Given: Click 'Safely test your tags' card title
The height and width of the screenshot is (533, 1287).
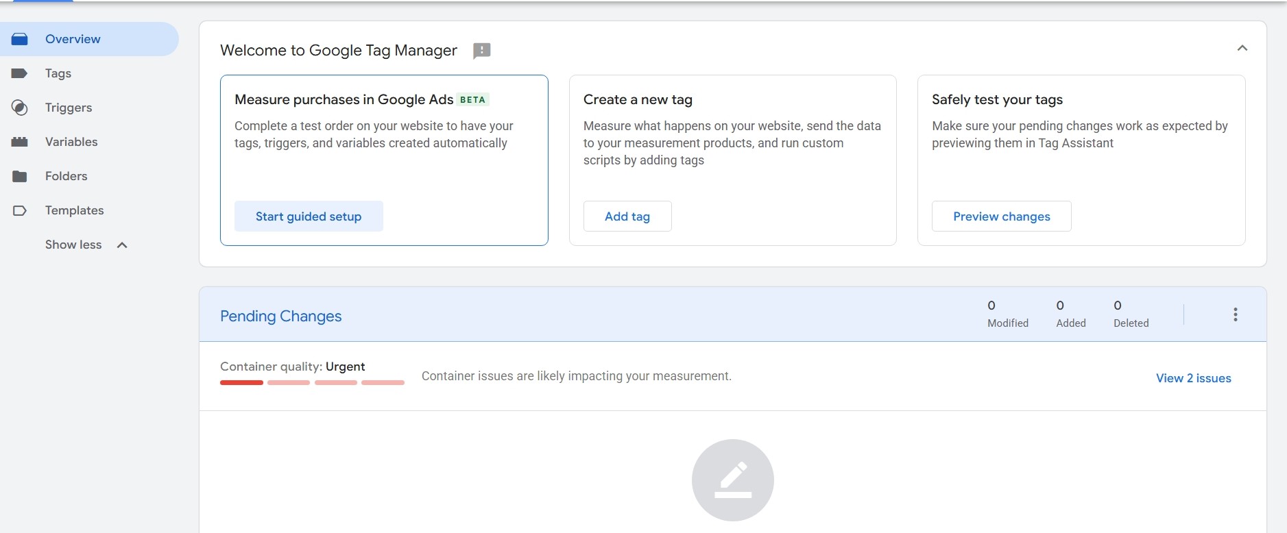Looking at the screenshot, I should click(998, 99).
